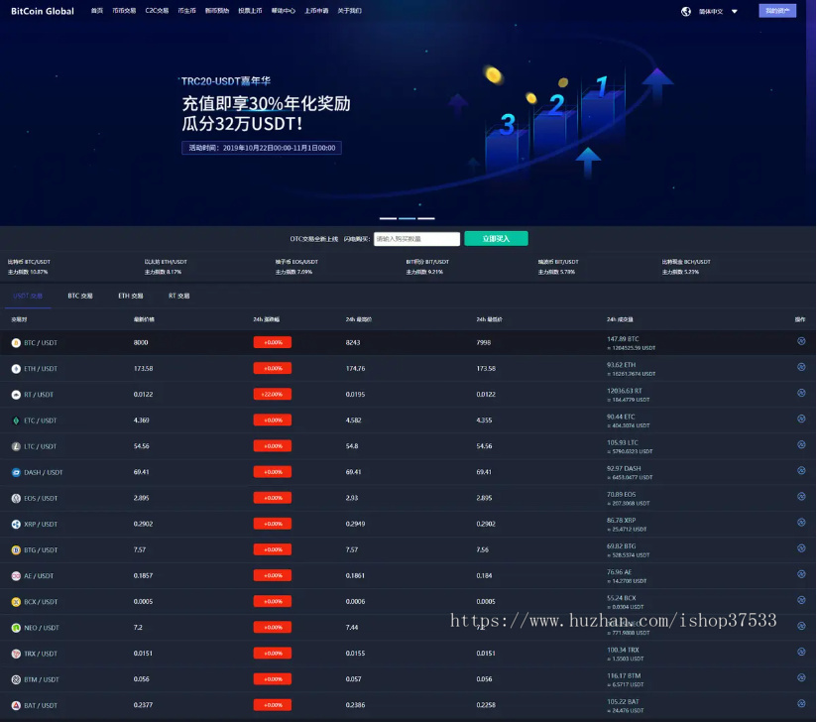Click the 以太坊 ETH/USDT ticker item
This screenshot has height=722, width=817.
click(x=166, y=267)
